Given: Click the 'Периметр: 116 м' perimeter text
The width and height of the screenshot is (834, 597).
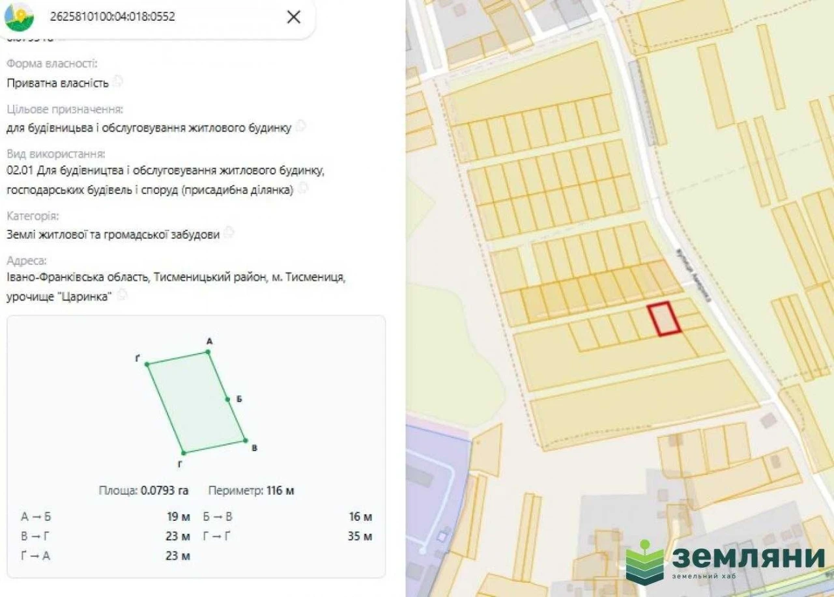Looking at the screenshot, I should click(x=251, y=490).
